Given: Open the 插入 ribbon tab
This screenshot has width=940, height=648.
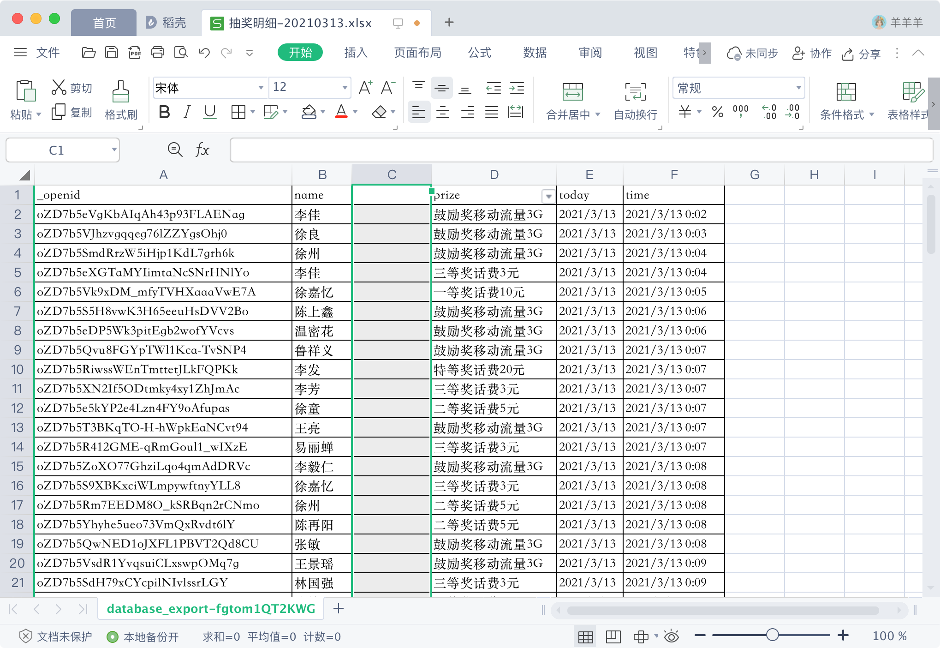Looking at the screenshot, I should click(x=356, y=53).
